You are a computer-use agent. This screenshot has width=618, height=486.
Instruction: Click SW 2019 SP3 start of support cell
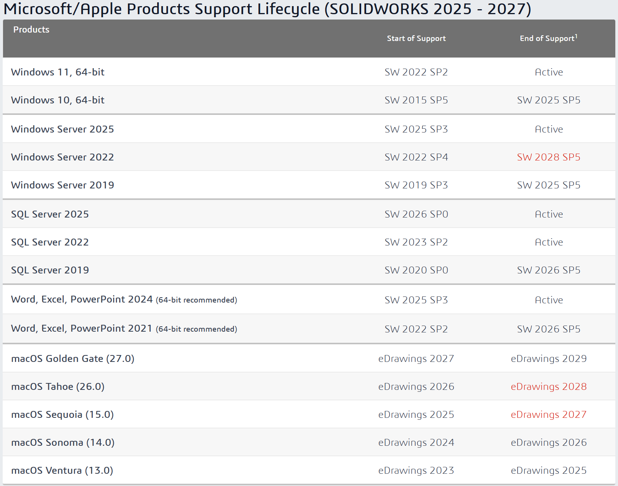pos(416,185)
